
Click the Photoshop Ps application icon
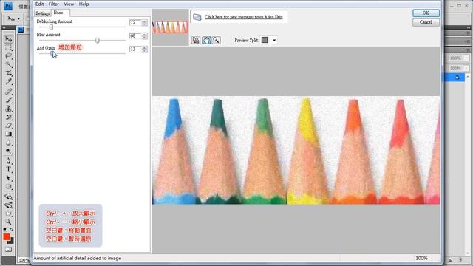(x=8, y=6)
